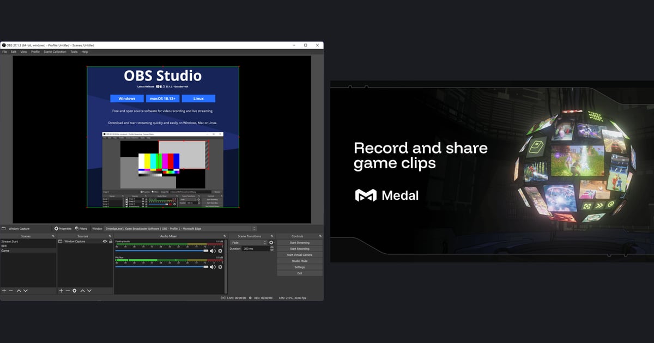Open the File menu

4,52
